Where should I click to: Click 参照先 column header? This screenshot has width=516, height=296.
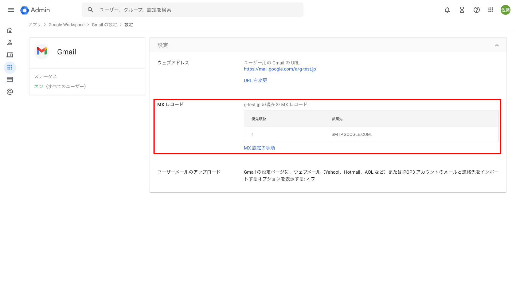pos(337,119)
